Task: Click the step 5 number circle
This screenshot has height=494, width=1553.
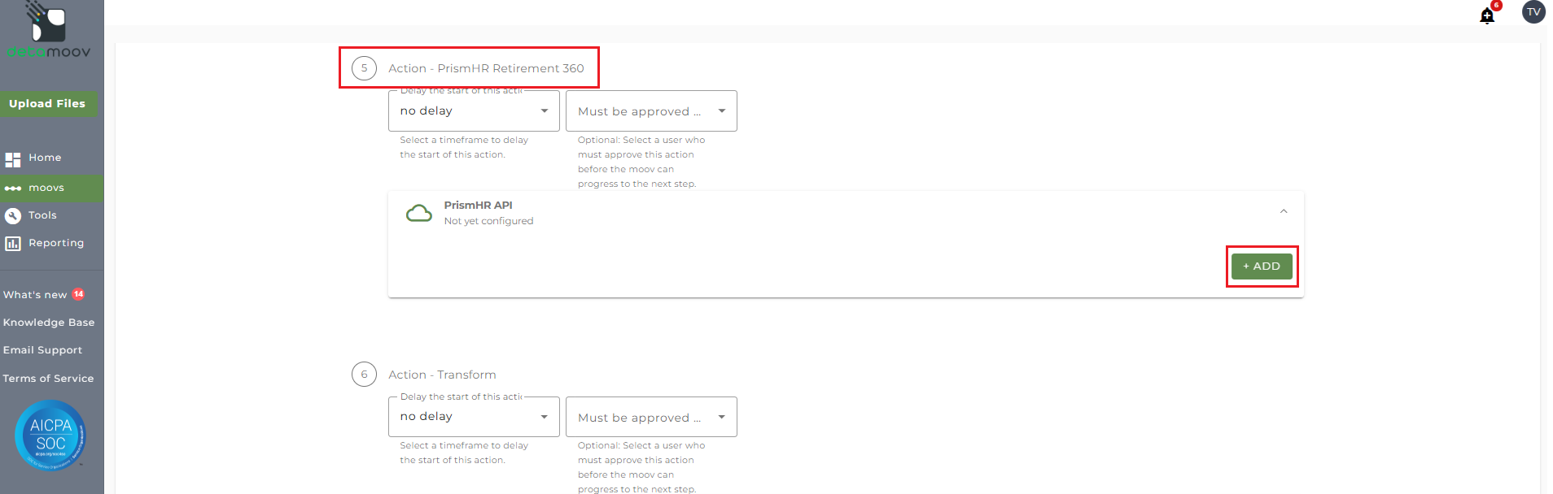Action: [364, 68]
